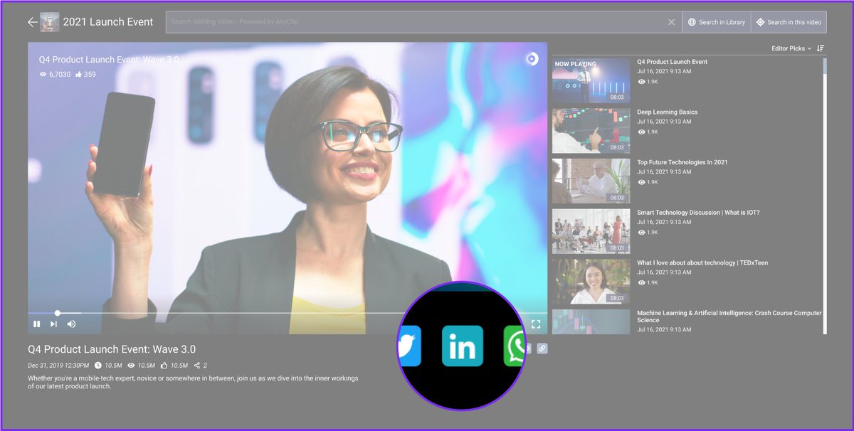Click the thumbs-up icon below video title

tap(165, 366)
